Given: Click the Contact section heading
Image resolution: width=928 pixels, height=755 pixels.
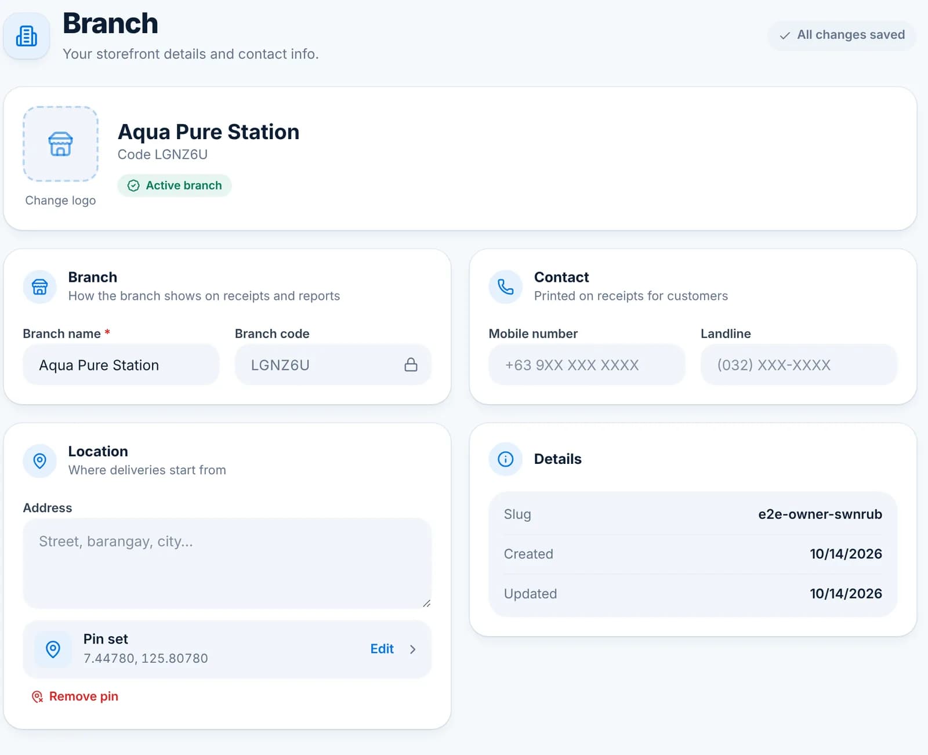Looking at the screenshot, I should pos(561,277).
